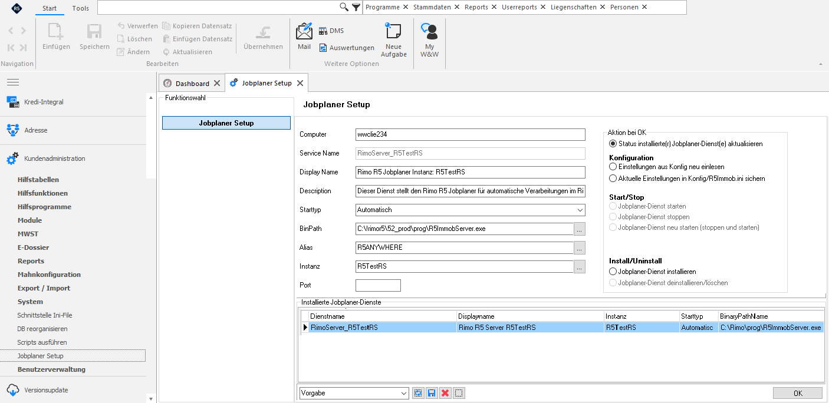Image resolution: width=829 pixels, height=403 pixels.
Task: Create a Neue Aufgabe task
Action: (x=393, y=39)
